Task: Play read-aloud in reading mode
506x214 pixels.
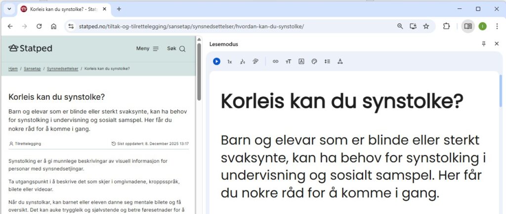Action: pyautogui.click(x=216, y=61)
